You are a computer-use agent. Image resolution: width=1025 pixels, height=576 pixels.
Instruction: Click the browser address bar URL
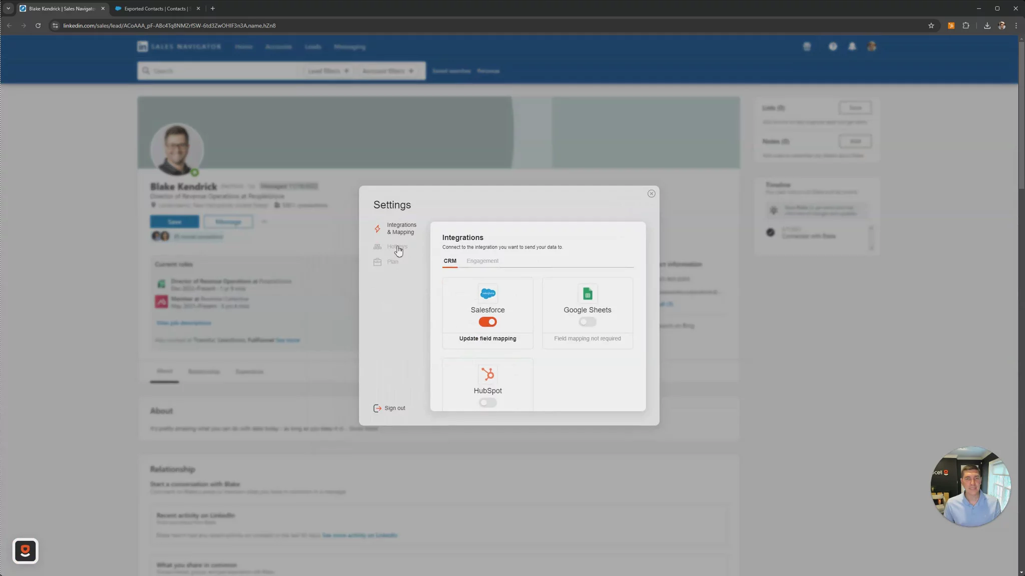169,25
